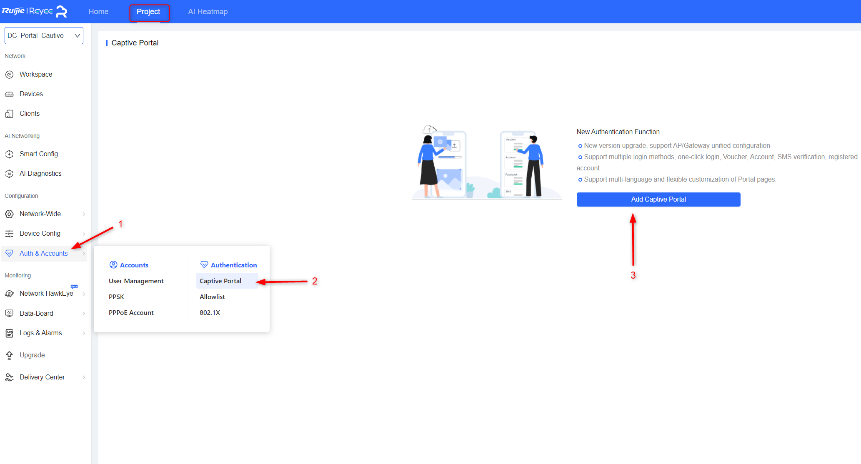Image resolution: width=861 pixels, height=464 pixels.
Task: Open the Workspace panel
Action: pos(36,74)
